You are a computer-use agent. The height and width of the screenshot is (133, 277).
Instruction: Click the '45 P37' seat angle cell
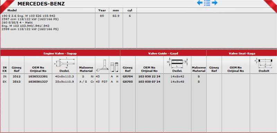tap(101, 82)
